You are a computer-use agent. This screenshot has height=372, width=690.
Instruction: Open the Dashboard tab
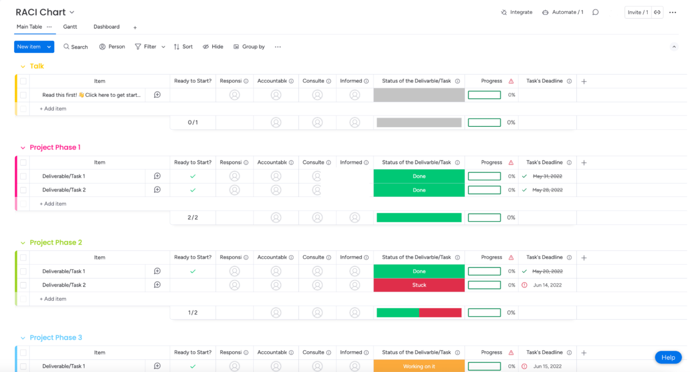[x=106, y=27]
